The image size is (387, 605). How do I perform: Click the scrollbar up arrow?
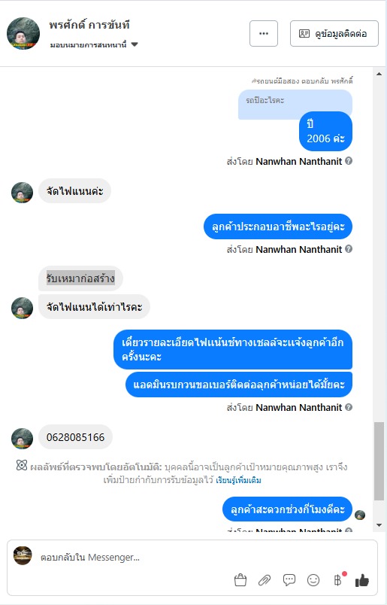[379, 74]
